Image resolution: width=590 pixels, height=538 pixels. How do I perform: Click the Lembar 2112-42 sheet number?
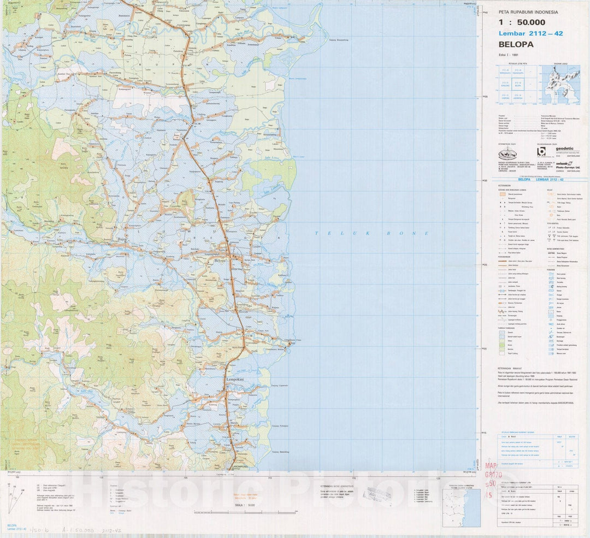(530, 34)
